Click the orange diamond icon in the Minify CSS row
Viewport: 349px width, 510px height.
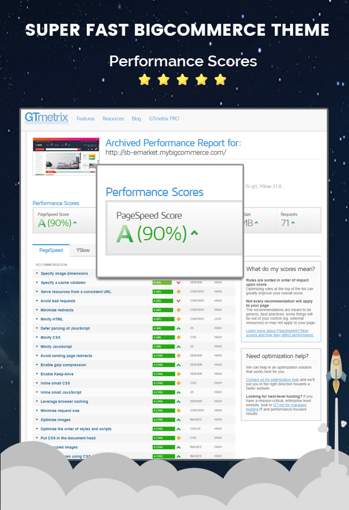click(x=178, y=338)
